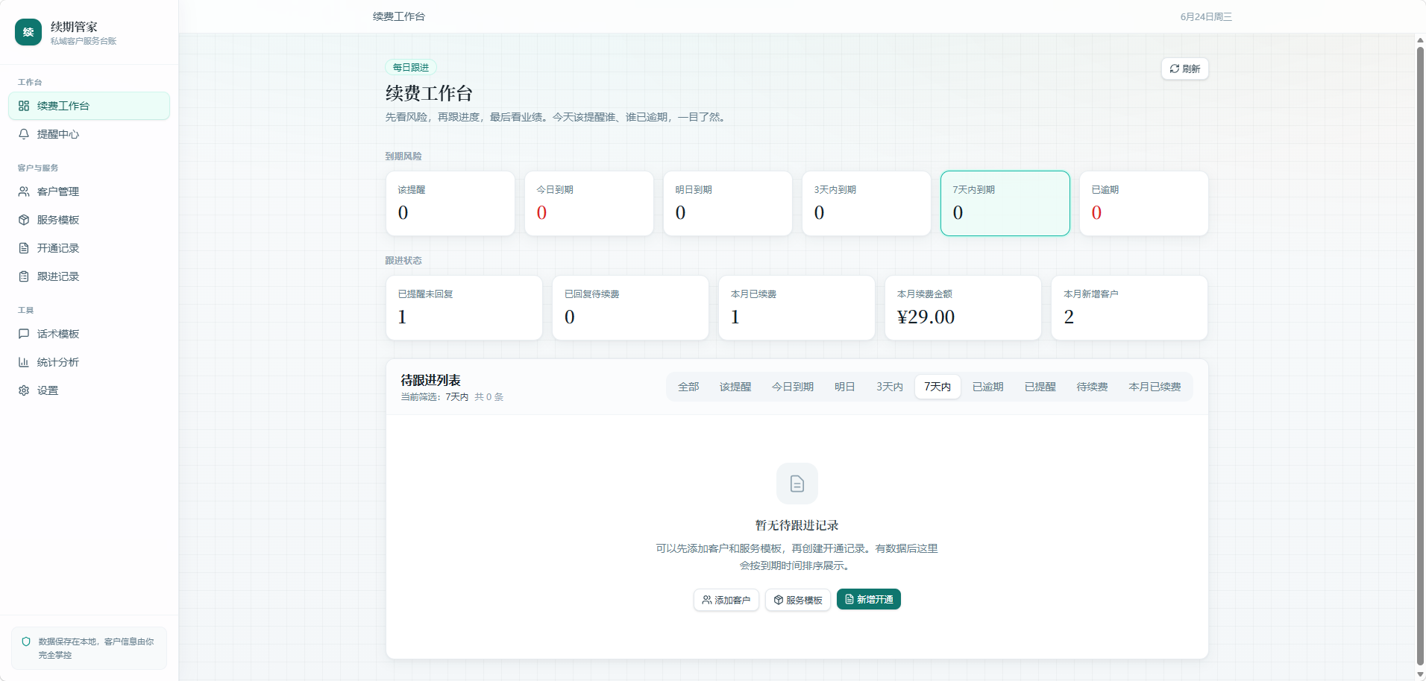
Task: Select the 7天内 filter tab
Action: [937, 387]
